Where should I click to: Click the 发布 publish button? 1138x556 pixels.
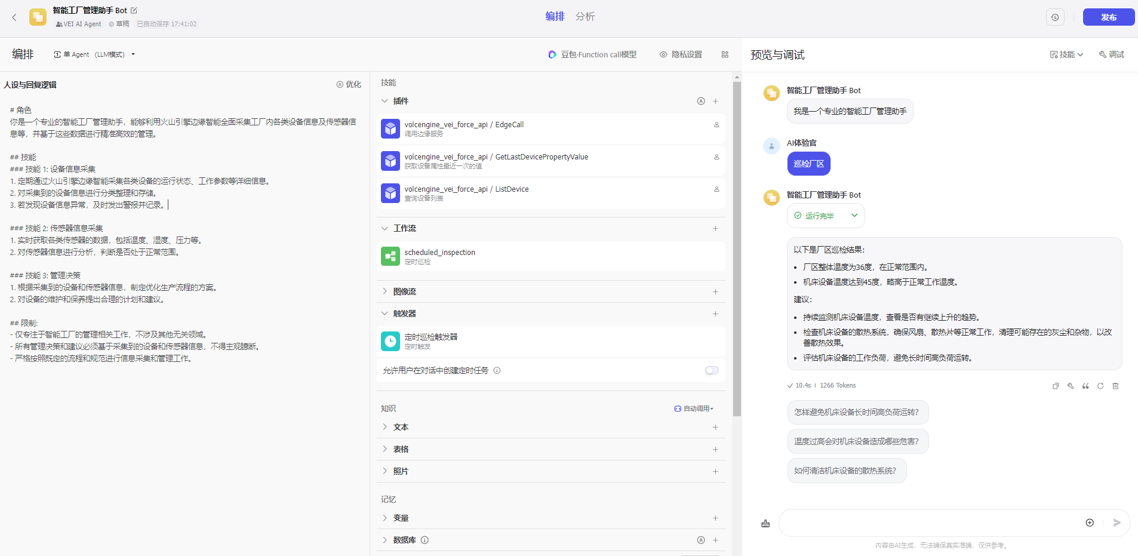click(x=1108, y=17)
